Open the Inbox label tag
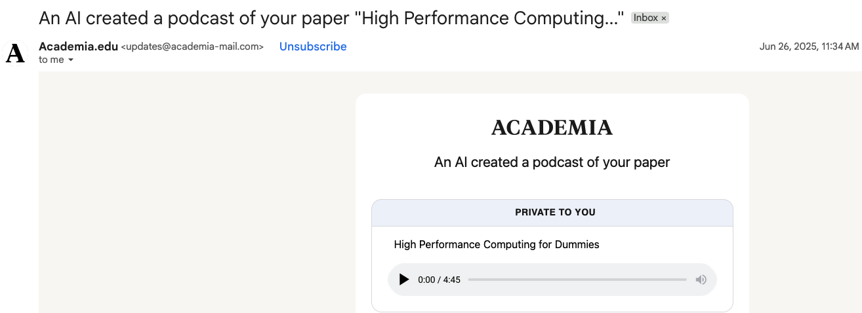The image size is (862, 313). pyautogui.click(x=646, y=18)
